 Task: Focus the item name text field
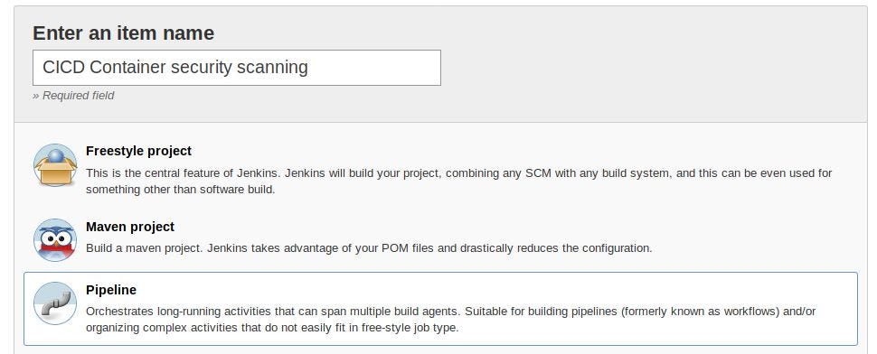(237, 68)
